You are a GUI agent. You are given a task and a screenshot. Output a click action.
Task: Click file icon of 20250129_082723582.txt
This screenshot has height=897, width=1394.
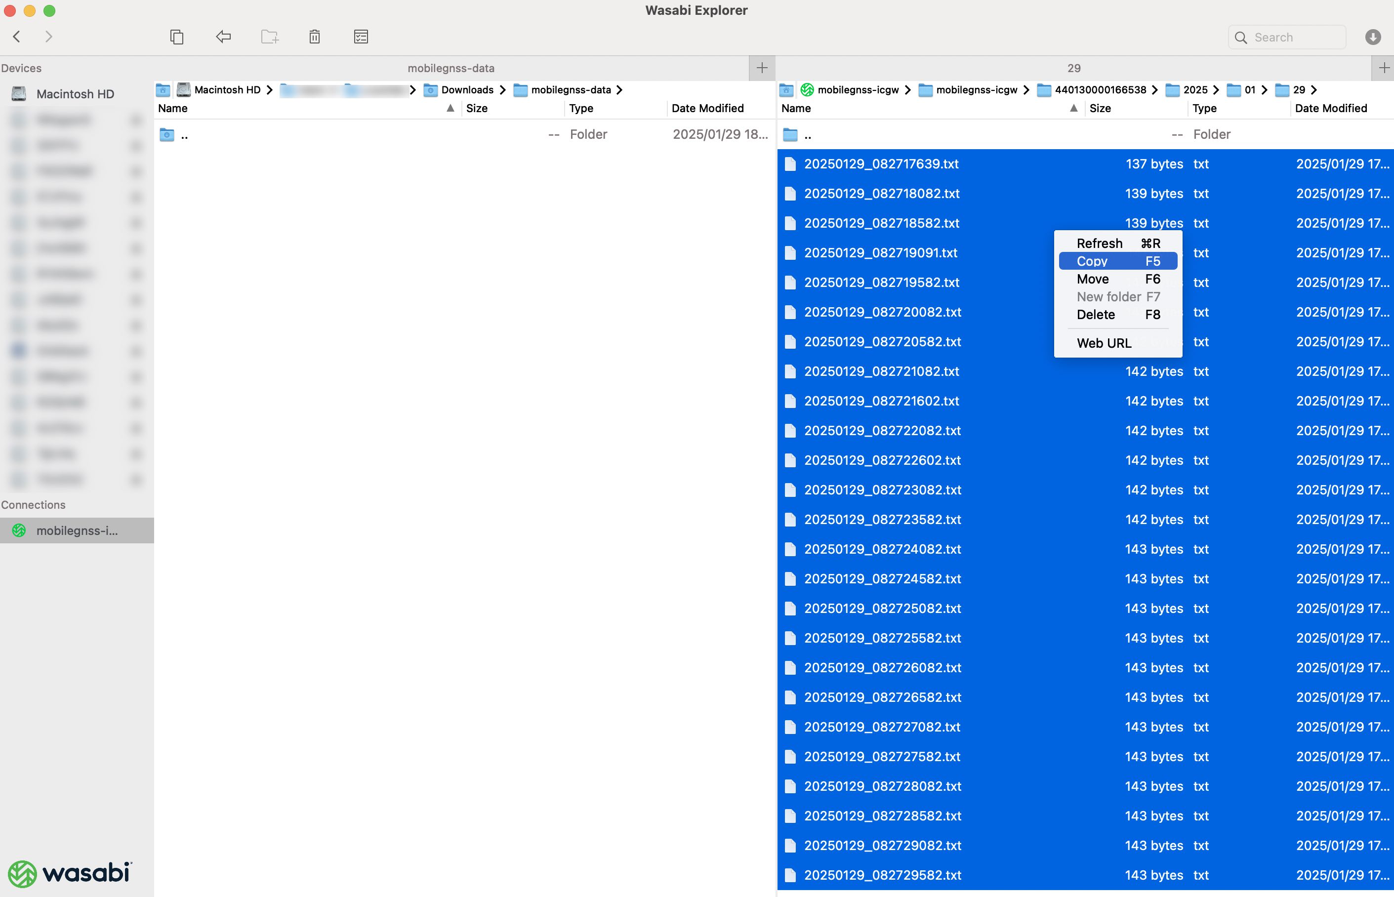pos(790,520)
